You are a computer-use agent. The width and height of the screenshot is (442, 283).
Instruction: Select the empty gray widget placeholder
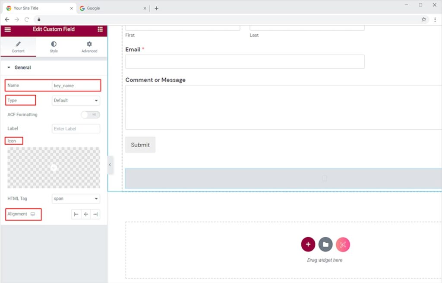click(x=284, y=178)
